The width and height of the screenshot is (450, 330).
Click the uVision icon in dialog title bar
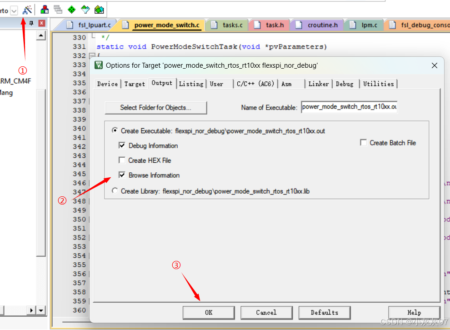99,65
